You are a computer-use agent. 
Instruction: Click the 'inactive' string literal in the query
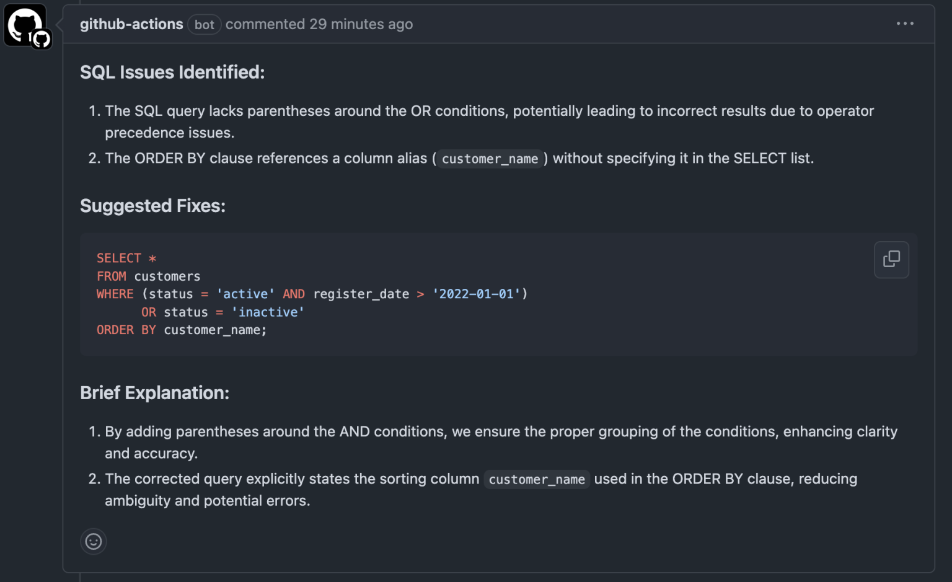point(268,312)
